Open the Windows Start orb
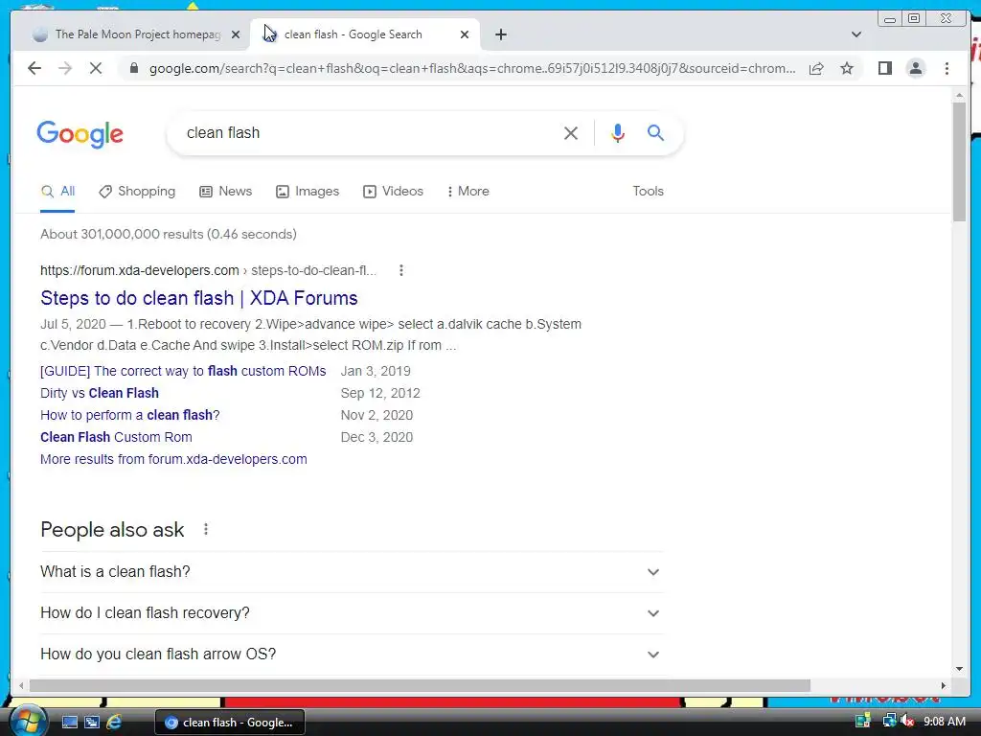 pyautogui.click(x=28, y=721)
